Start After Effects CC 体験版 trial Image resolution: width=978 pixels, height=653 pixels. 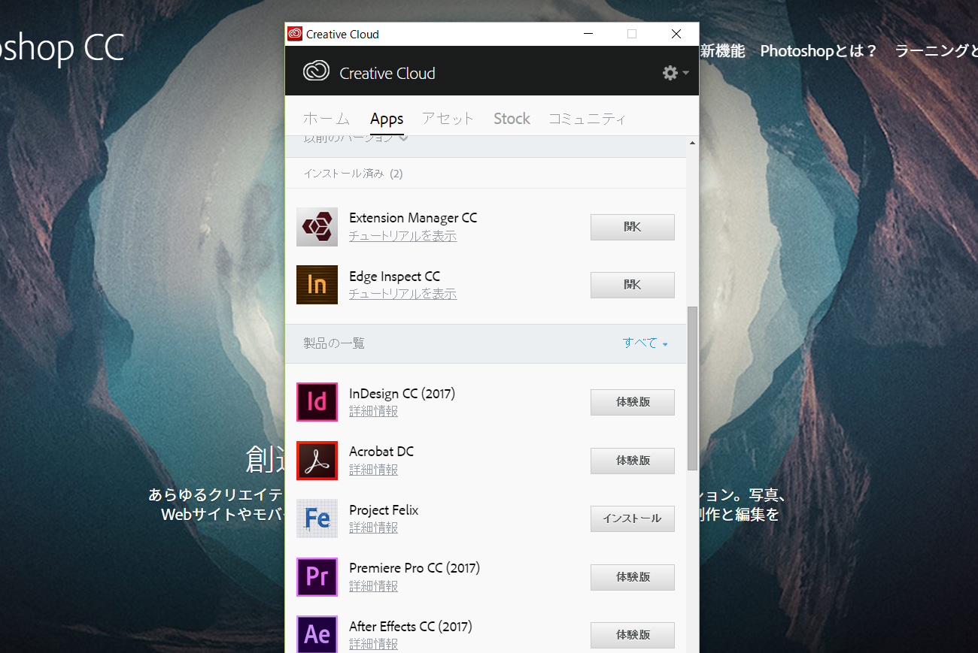tap(633, 635)
